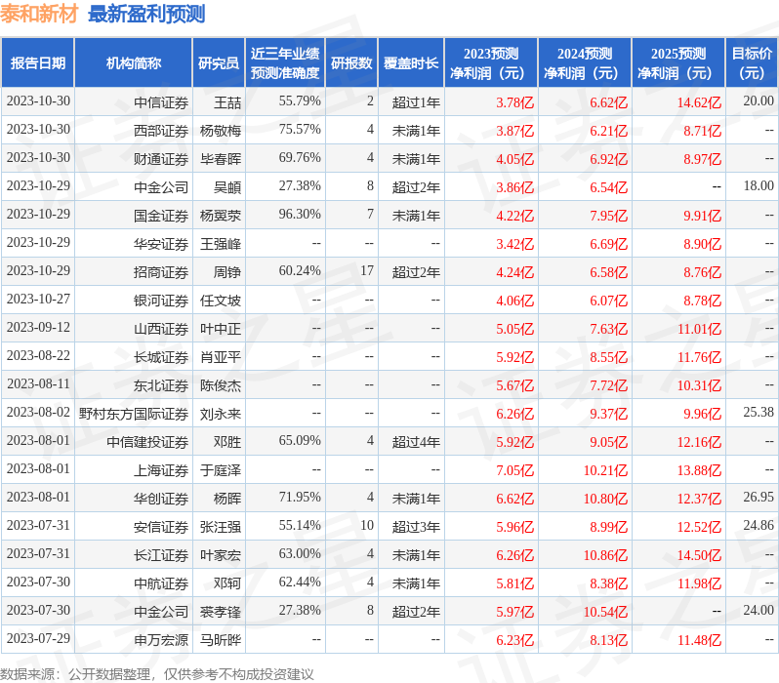This screenshot has width=779, height=683.
Task: Click the 26.95 target price value
Action: point(758,498)
